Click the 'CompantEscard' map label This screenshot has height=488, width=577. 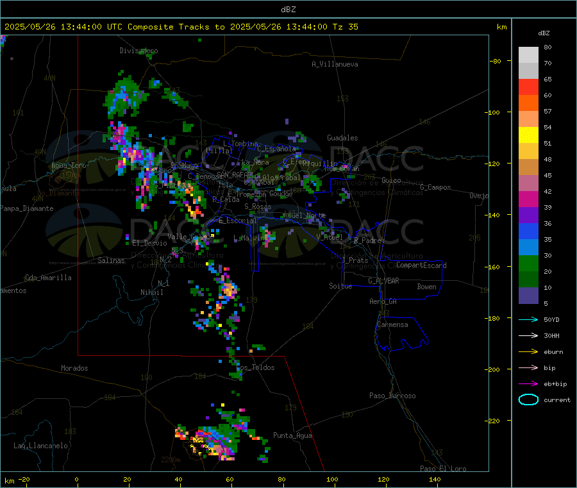(421, 265)
